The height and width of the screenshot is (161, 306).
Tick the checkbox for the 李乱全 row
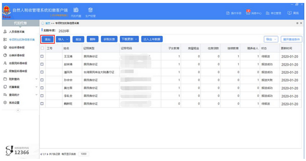(x=42, y=96)
